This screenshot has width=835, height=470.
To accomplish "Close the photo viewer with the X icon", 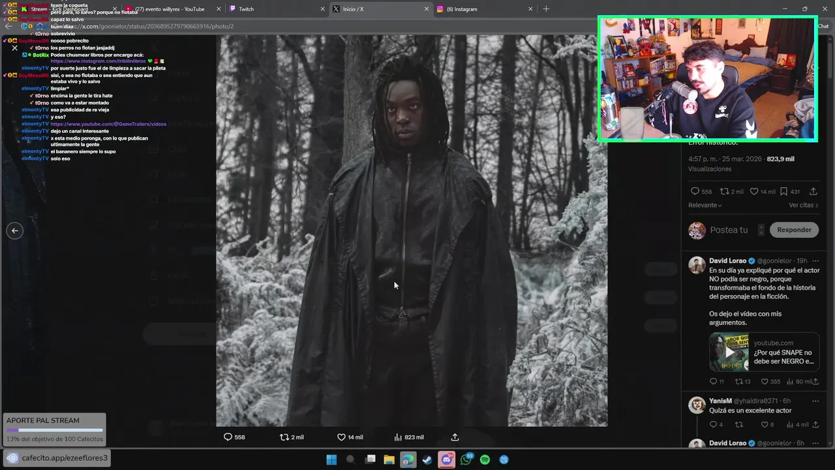I will pos(14,48).
